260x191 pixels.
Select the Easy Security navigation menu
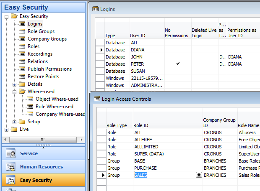click(36, 180)
